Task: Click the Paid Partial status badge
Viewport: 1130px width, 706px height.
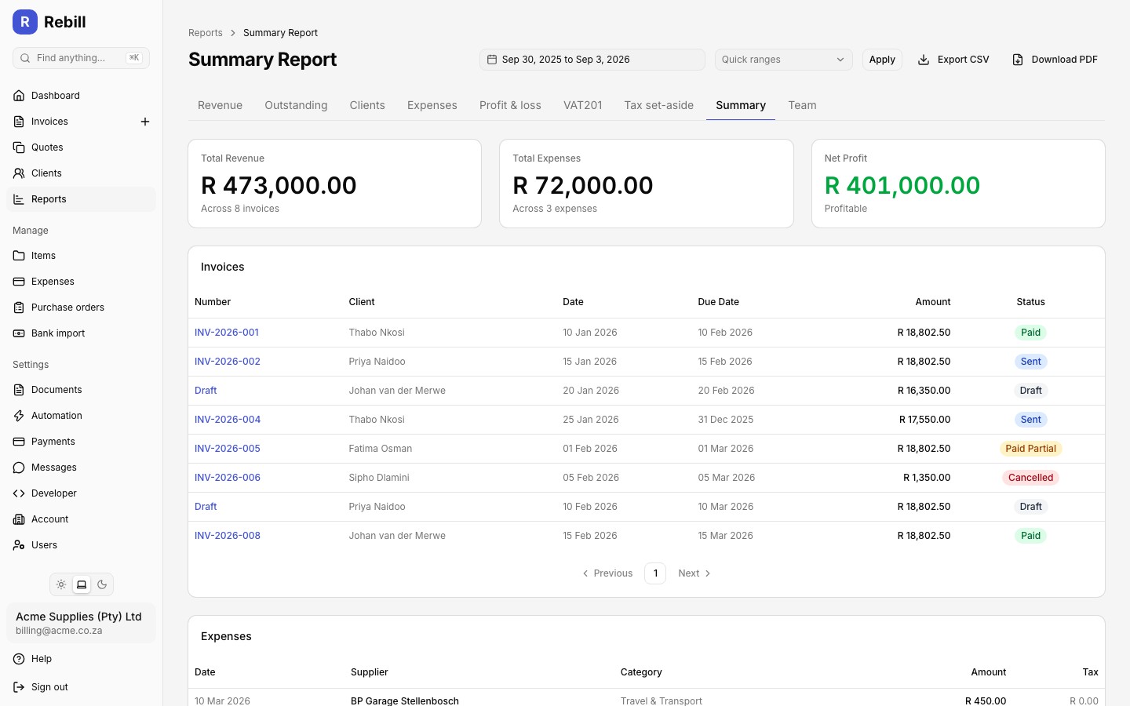Action: pyautogui.click(x=1030, y=449)
